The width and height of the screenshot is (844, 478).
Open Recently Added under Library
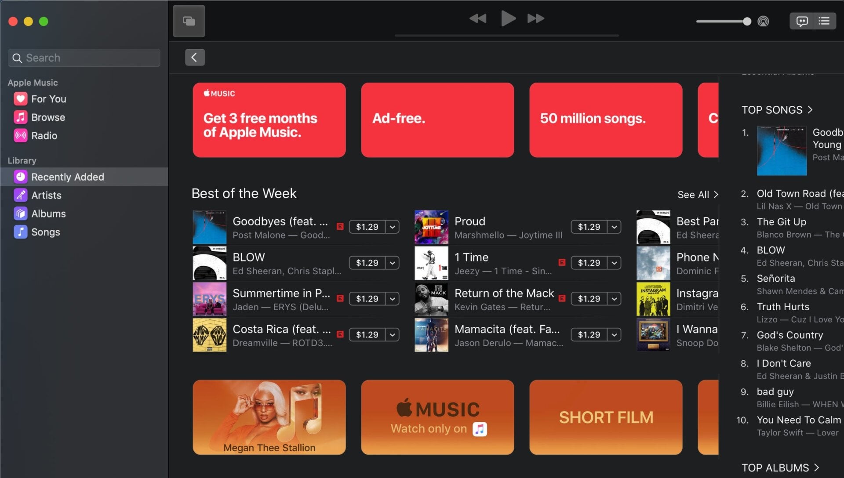coord(67,177)
